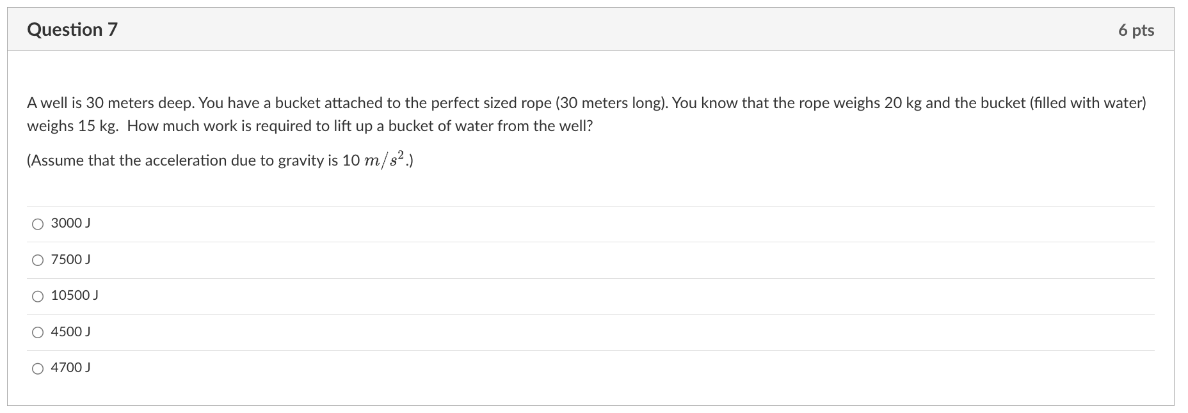Click the 4700 J answer label text
The width and height of the screenshot is (1188, 413).
[x=70, y=368]
